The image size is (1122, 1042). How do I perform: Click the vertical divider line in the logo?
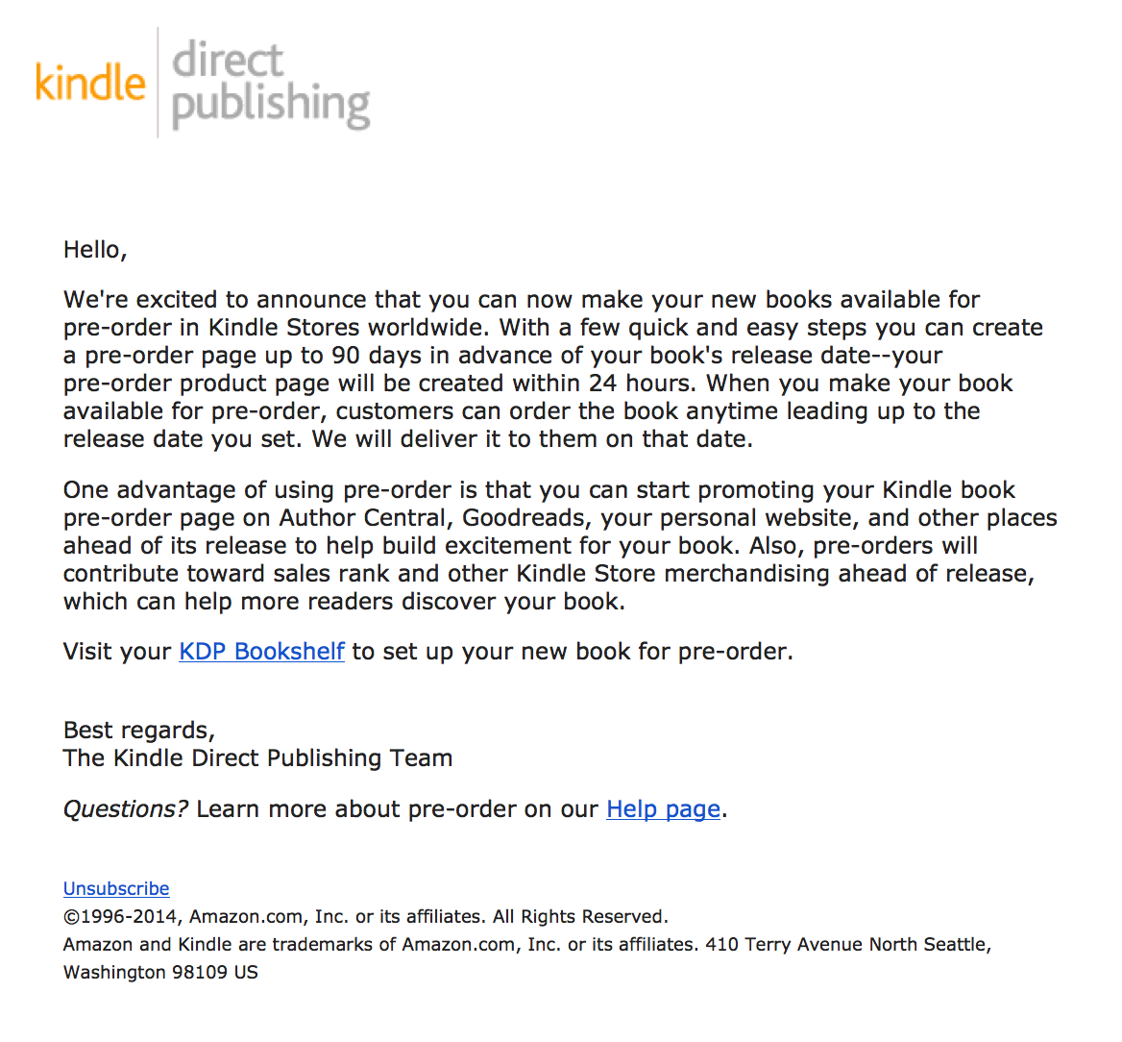point(159,83)
